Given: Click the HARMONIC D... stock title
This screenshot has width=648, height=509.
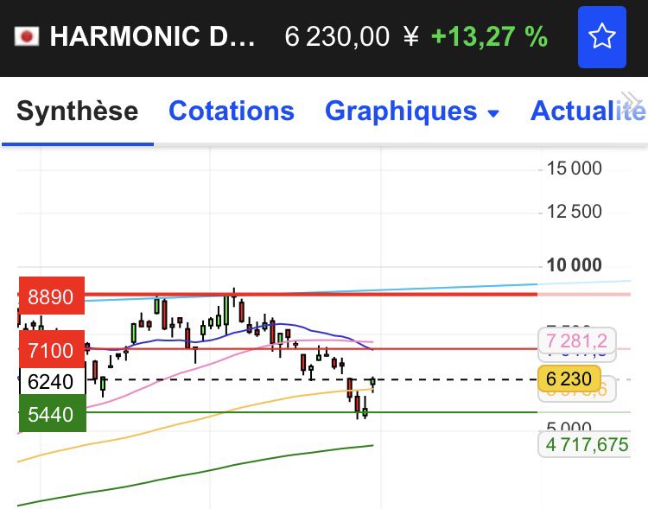Looking at the screenshot, I should 152,36.
